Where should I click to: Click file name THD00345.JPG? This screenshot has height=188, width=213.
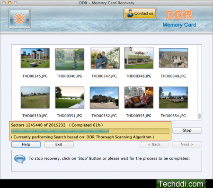tap(35, 76)
